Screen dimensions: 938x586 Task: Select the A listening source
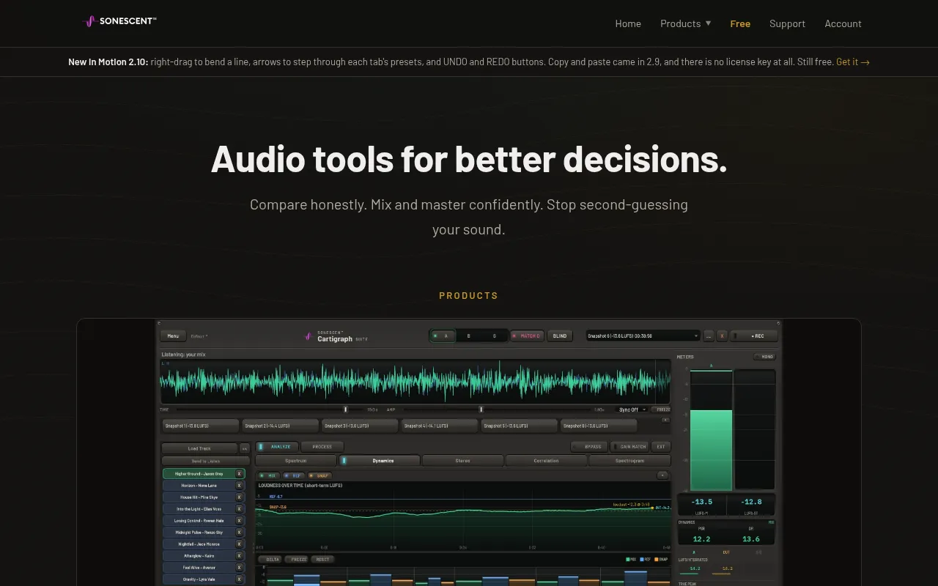443,336
